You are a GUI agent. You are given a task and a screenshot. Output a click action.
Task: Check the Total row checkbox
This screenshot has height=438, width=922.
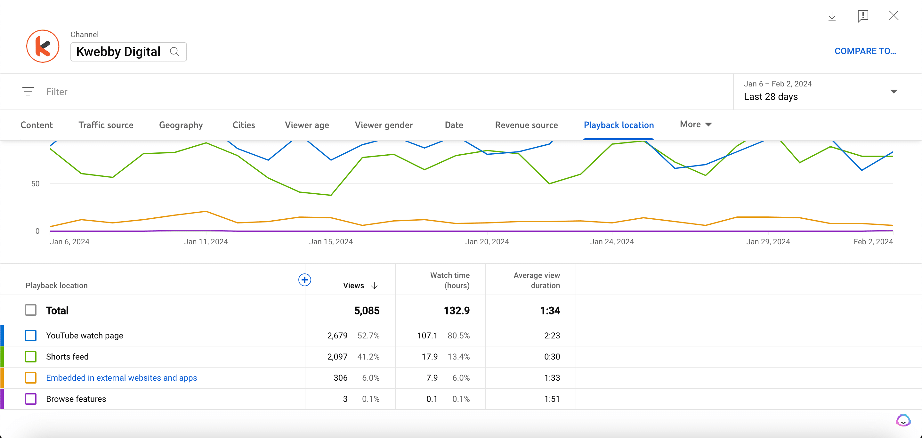[31, 310]
